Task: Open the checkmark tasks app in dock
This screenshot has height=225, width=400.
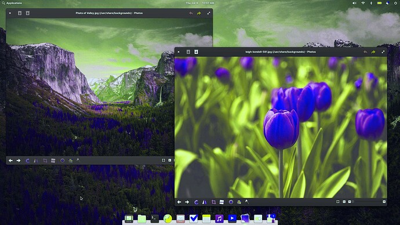Action: (194, 219)
